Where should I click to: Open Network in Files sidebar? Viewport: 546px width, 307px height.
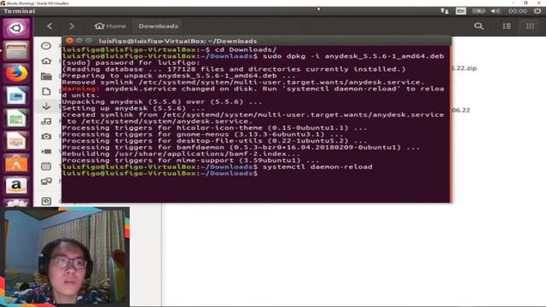(x=46, y=182)
